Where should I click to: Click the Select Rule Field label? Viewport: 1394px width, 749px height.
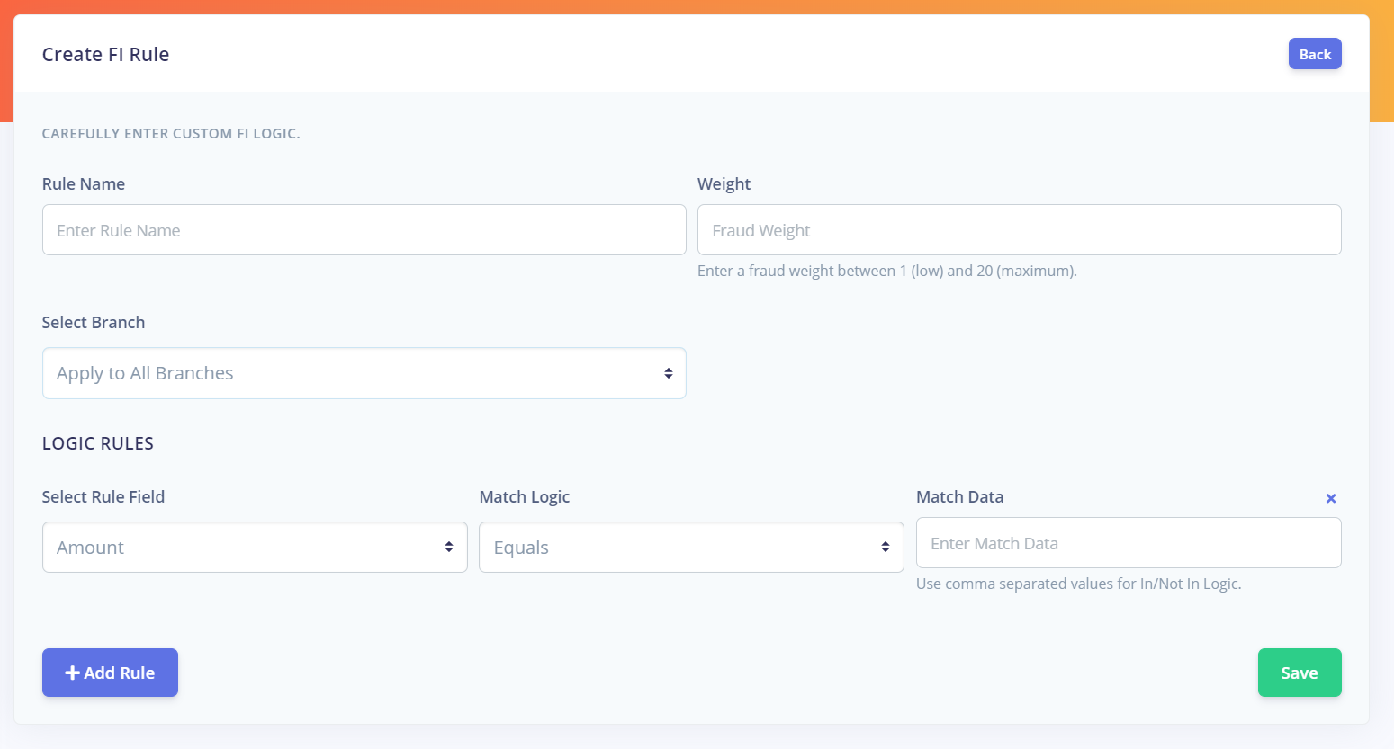(x=103, y=497)
